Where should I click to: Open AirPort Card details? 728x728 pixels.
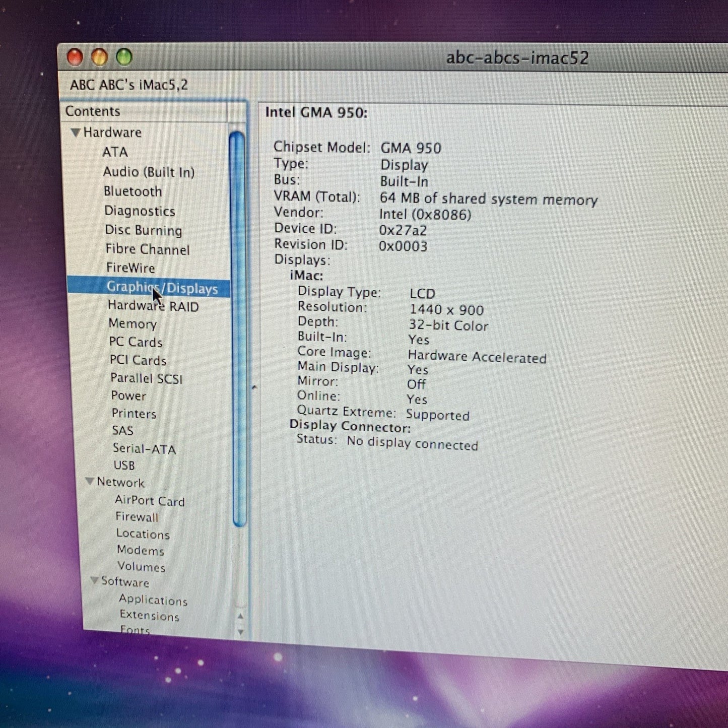click(x=150, y=501)
